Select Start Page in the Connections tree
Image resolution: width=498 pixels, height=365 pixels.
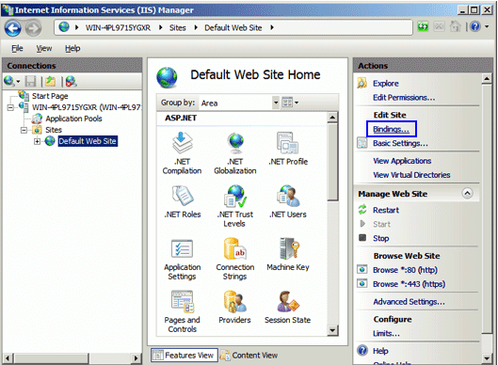(50, 96)
